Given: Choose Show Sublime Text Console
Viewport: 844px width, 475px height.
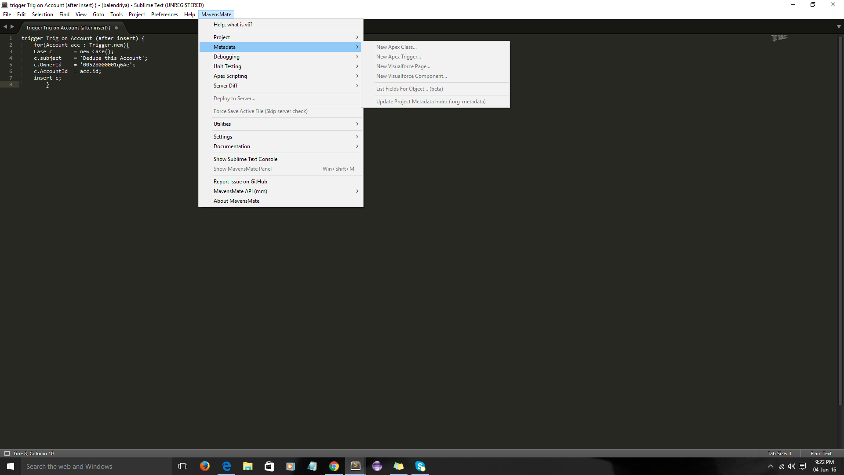Looking at the screenshot, I should pos(245,159).
